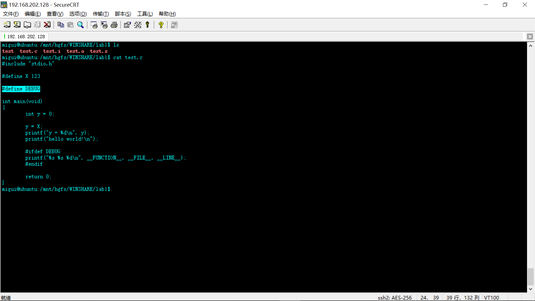This screenshot has width=535, height=301.
Task: Open the 文件(F) menu
Action: coord(11,14)
